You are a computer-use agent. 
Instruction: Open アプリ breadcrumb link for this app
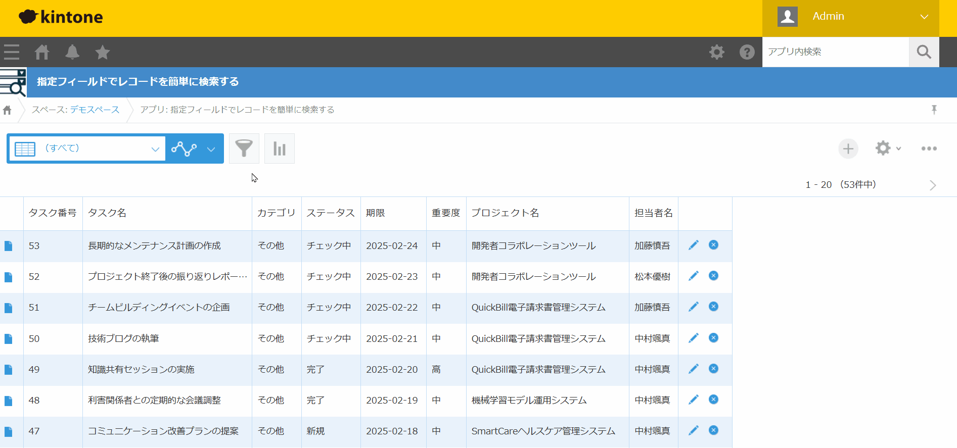237,110
